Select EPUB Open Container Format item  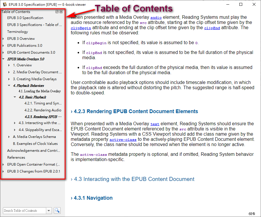tap(33, 164)
